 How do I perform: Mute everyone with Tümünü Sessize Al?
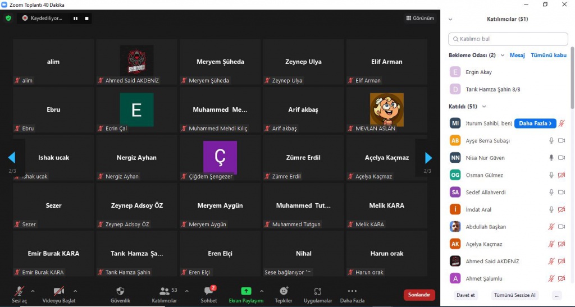pos(514,295)
